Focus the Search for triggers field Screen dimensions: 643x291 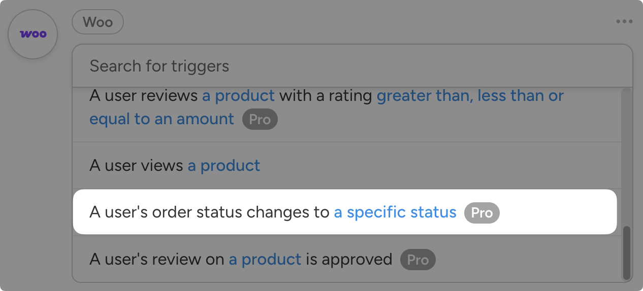coord(351,66)
